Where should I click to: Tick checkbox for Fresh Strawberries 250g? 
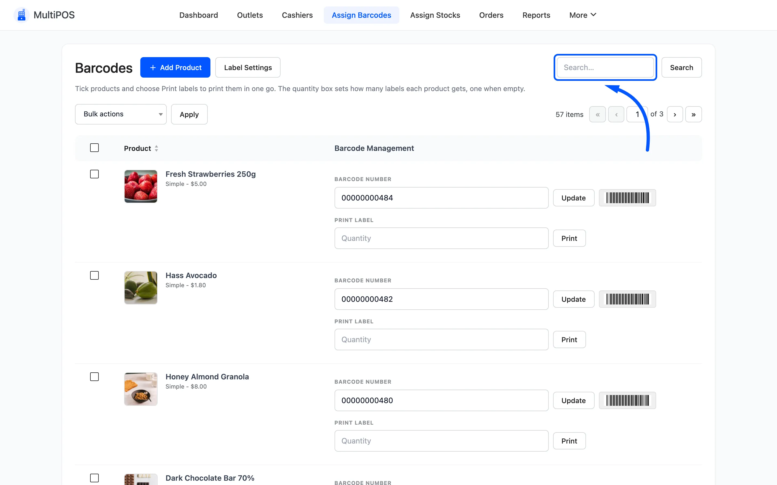(x=94, y=174)
